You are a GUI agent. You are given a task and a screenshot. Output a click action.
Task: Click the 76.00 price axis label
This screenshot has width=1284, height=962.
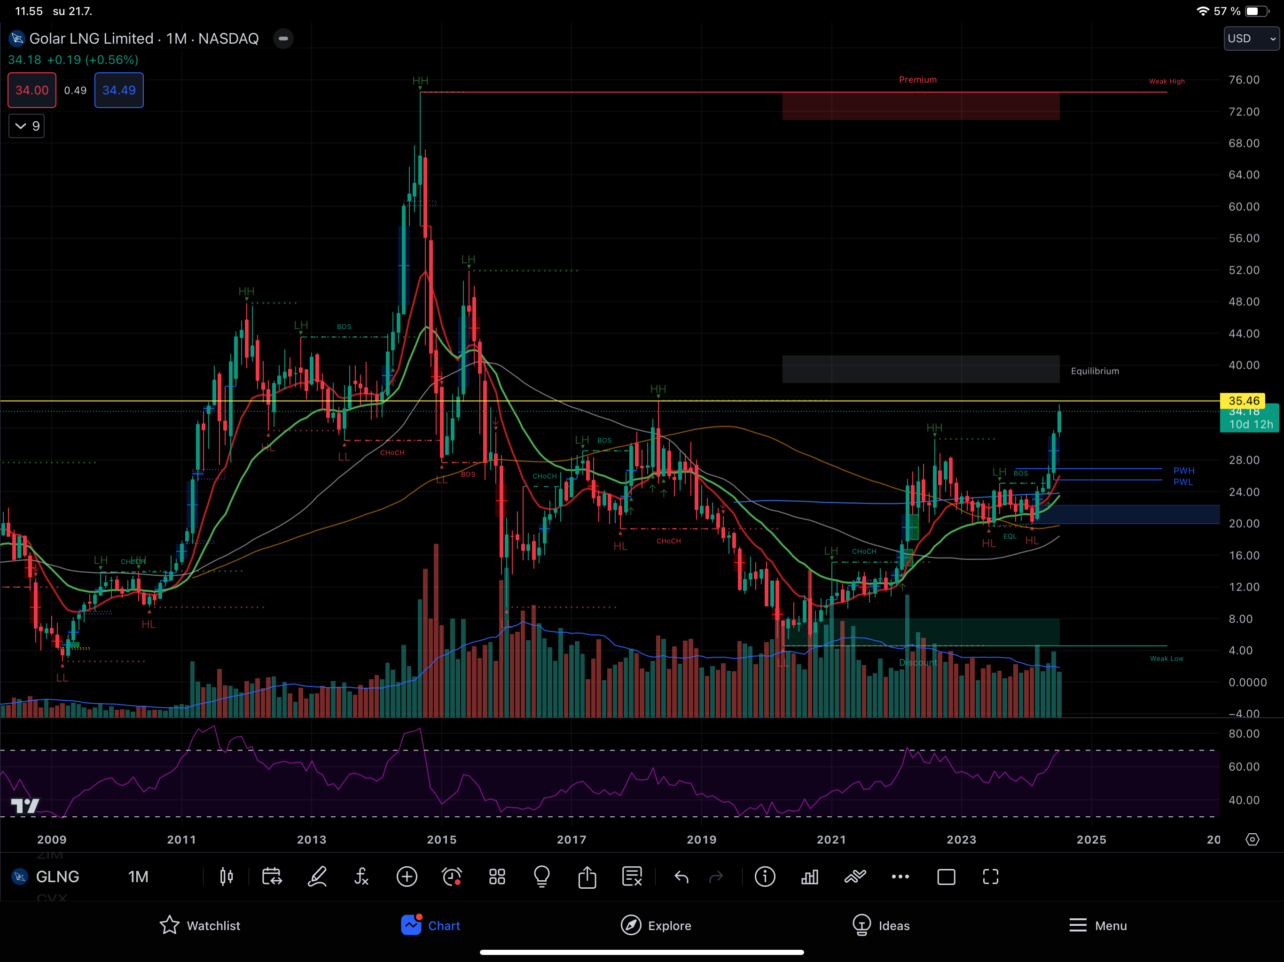coord(1244,79)
